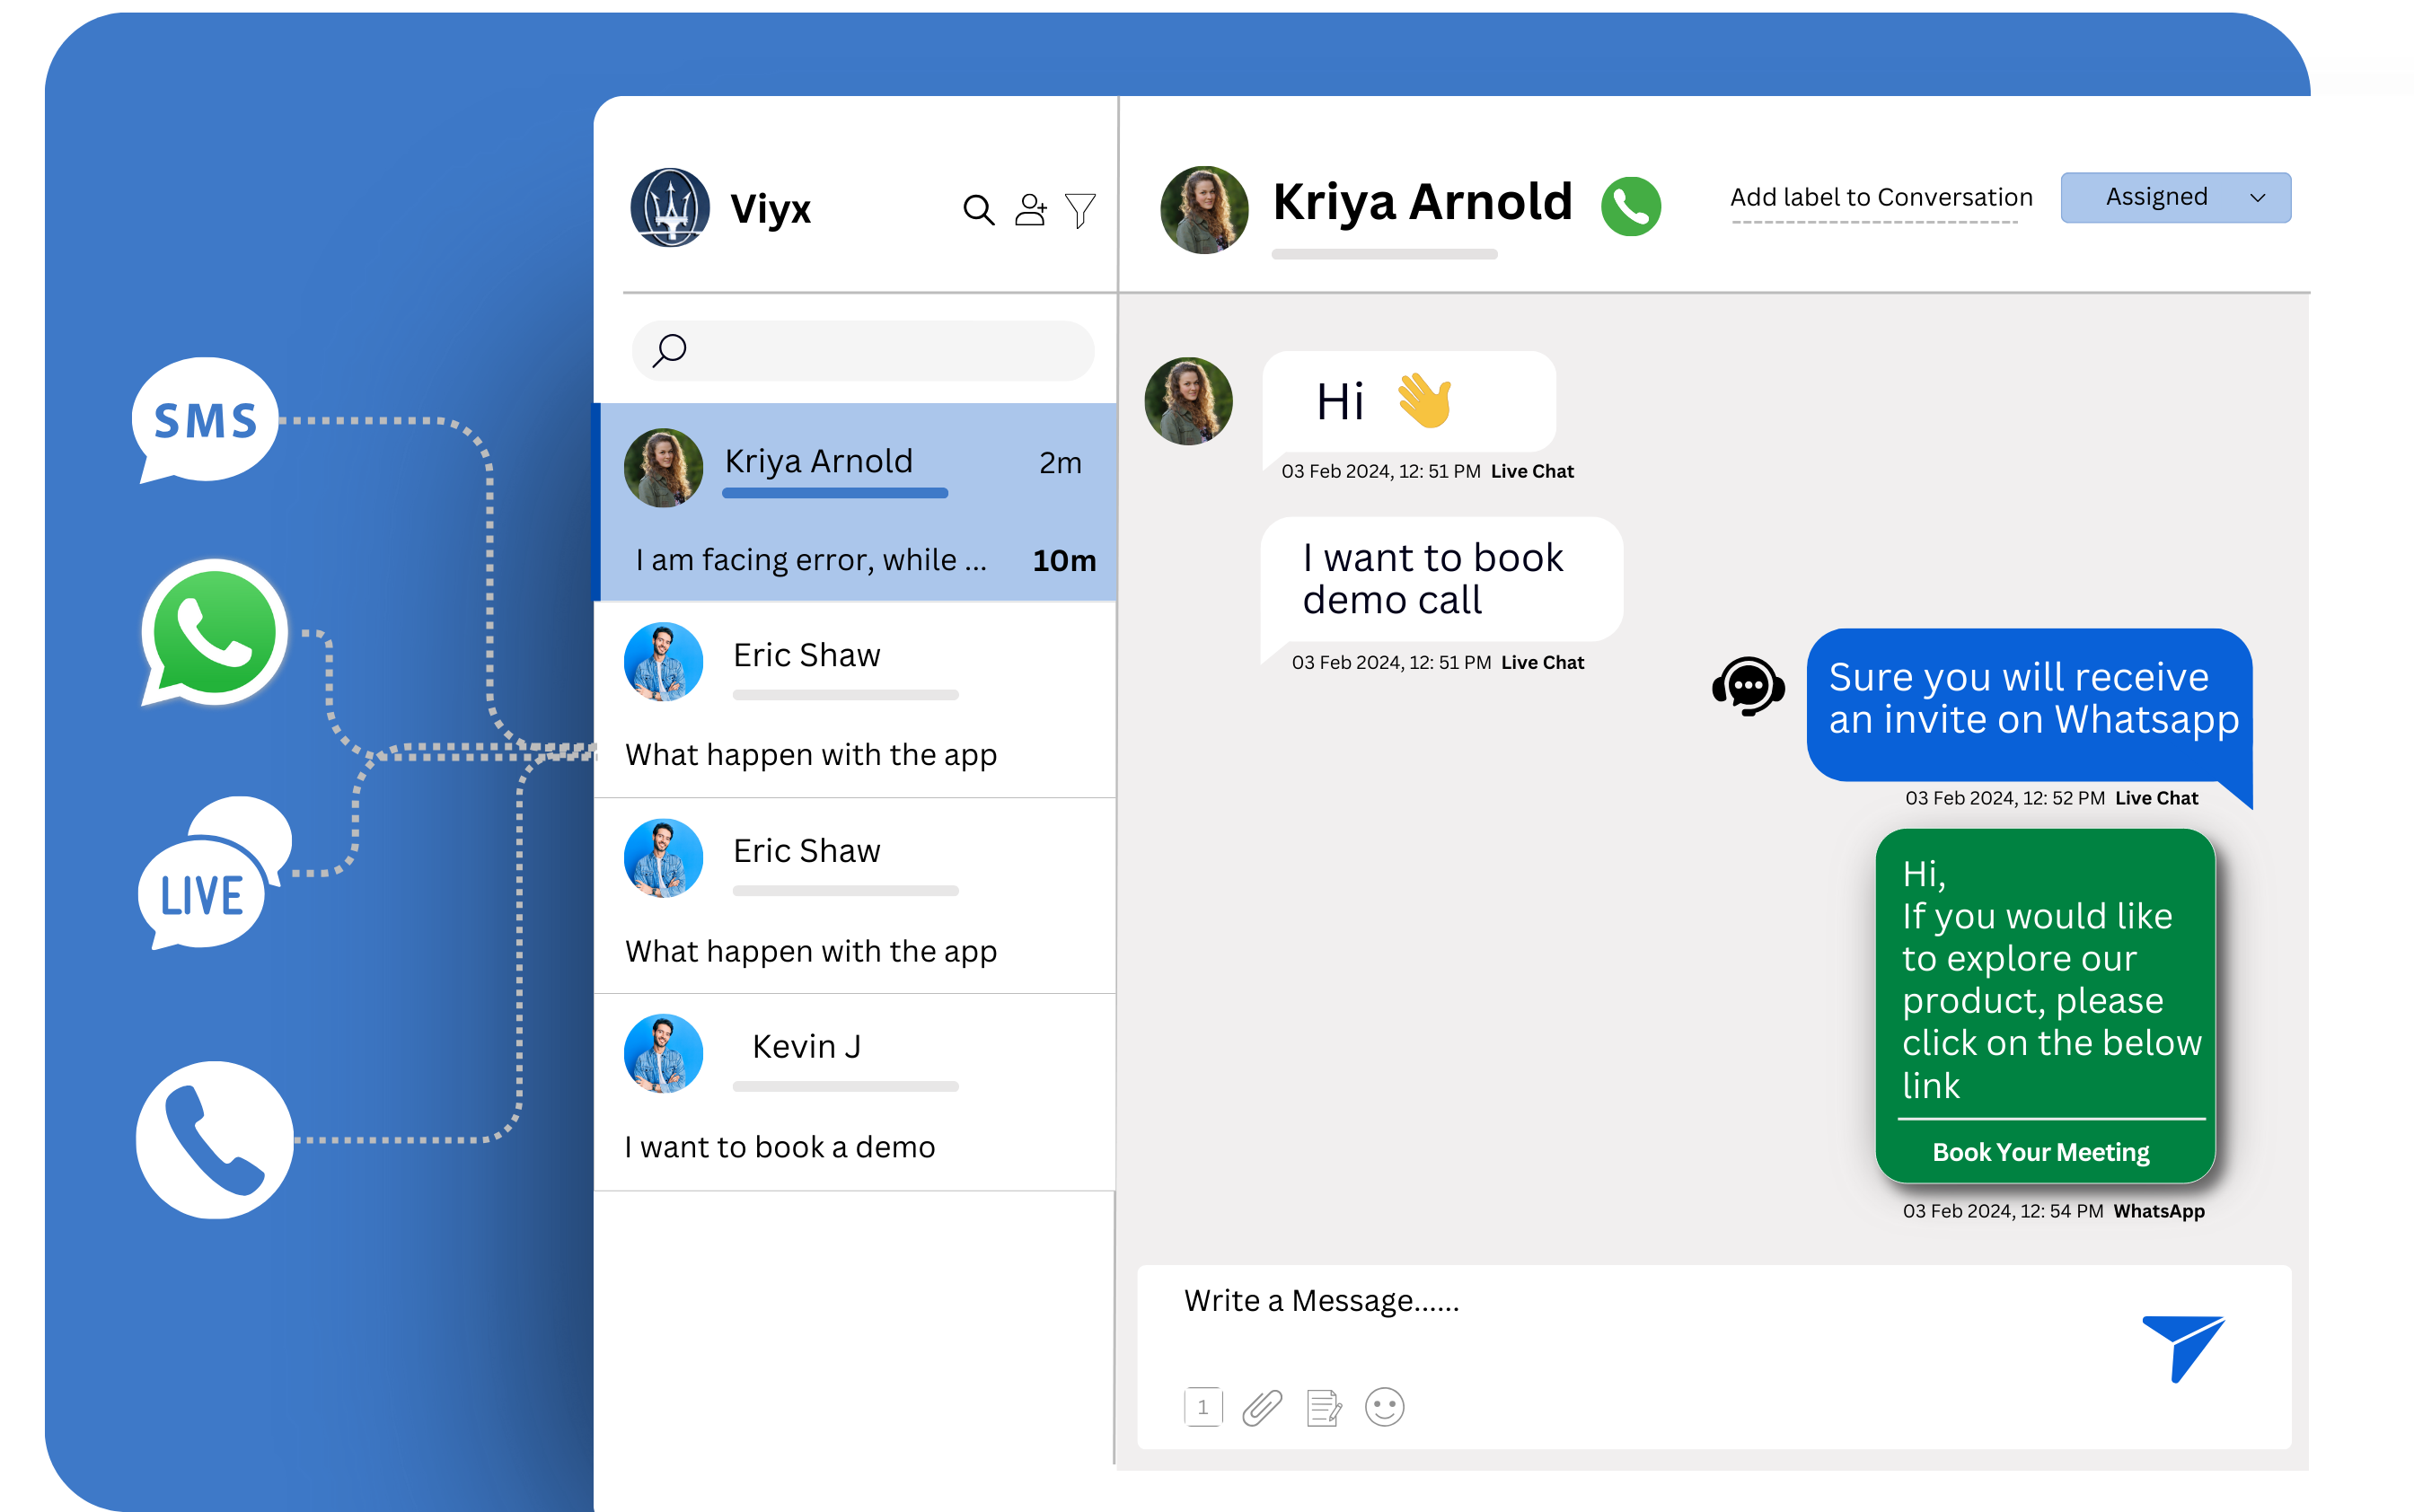Click Add label to Conversation

click(x=1881, y=197)
